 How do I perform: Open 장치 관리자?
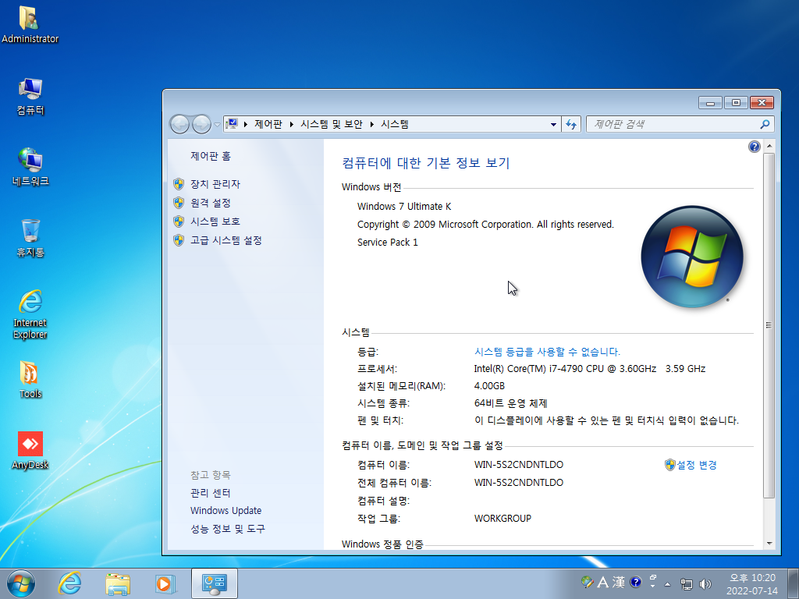coord(215,184)
